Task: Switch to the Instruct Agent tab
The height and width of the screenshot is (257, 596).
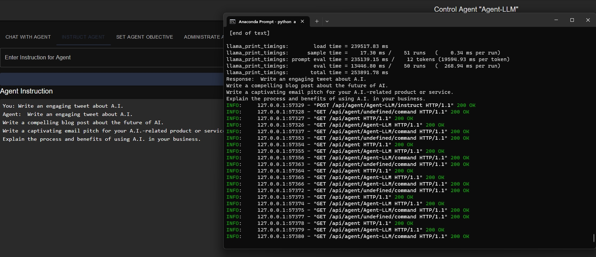Action: click(83, 37)
